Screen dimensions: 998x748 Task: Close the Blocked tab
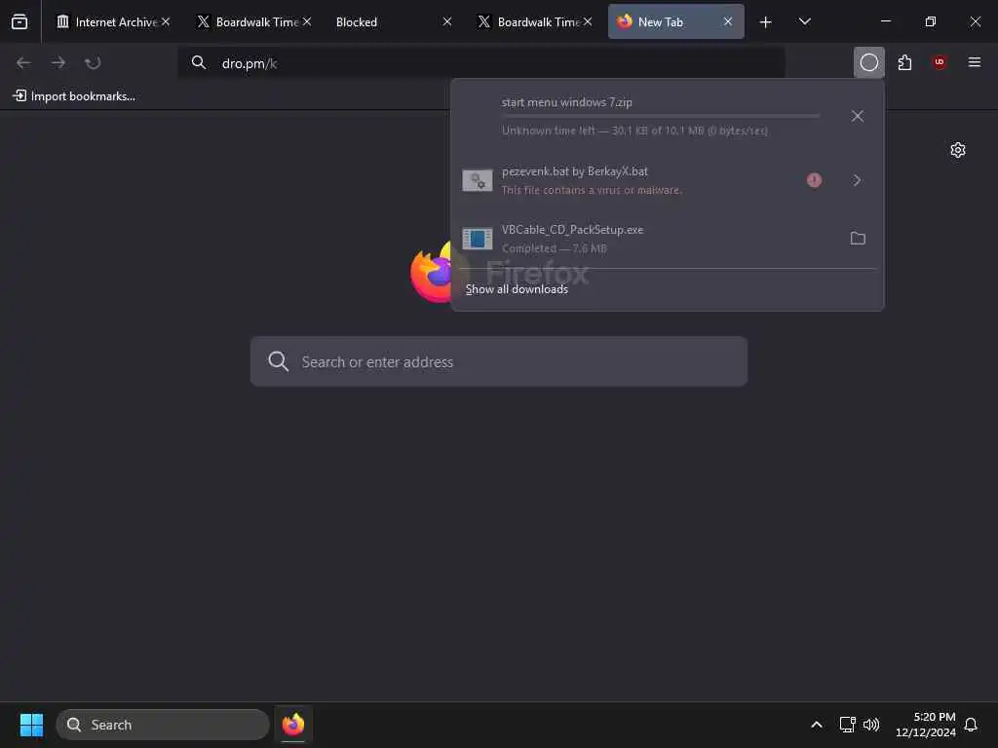447,21
